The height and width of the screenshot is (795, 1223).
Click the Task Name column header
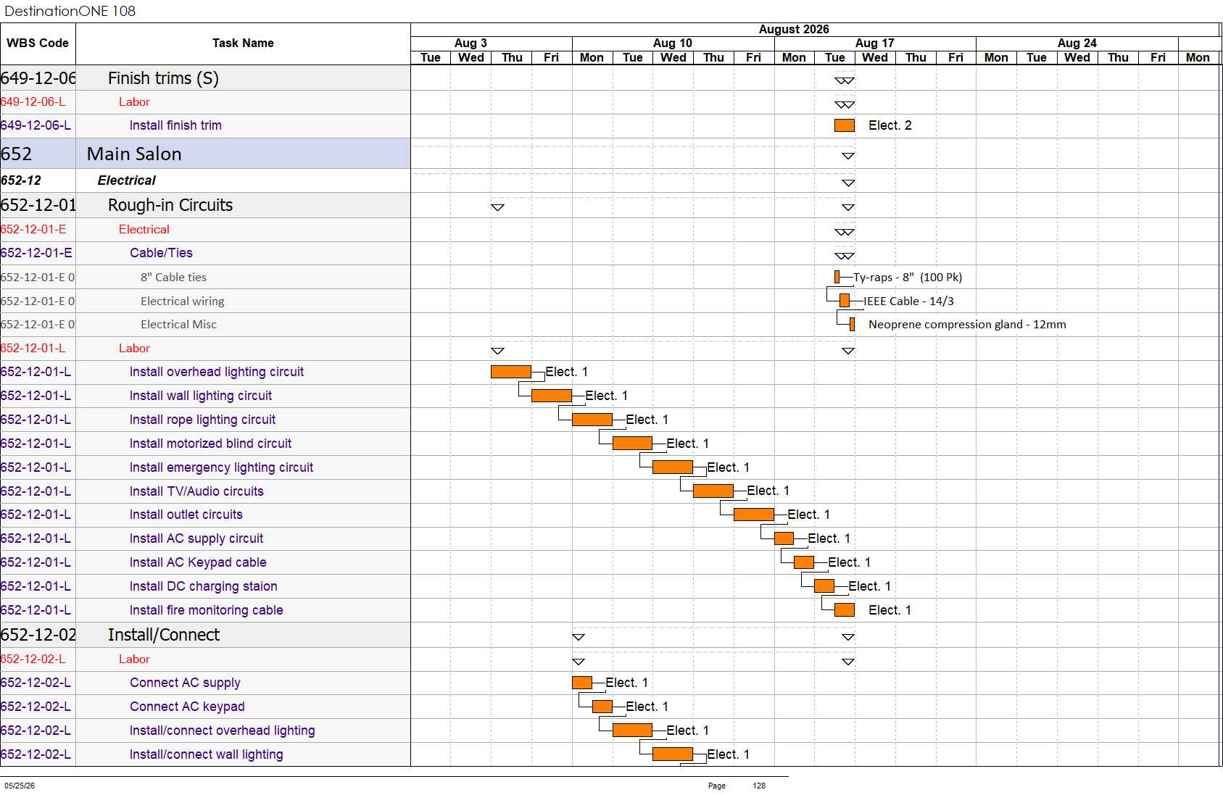click(x=243, y=43)
